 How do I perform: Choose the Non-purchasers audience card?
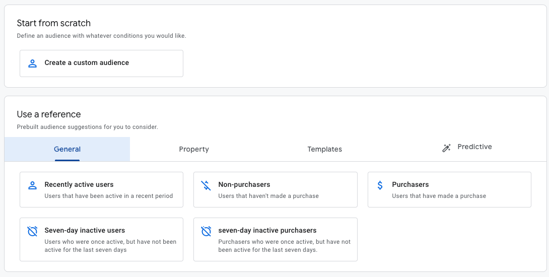click(276, 189)
